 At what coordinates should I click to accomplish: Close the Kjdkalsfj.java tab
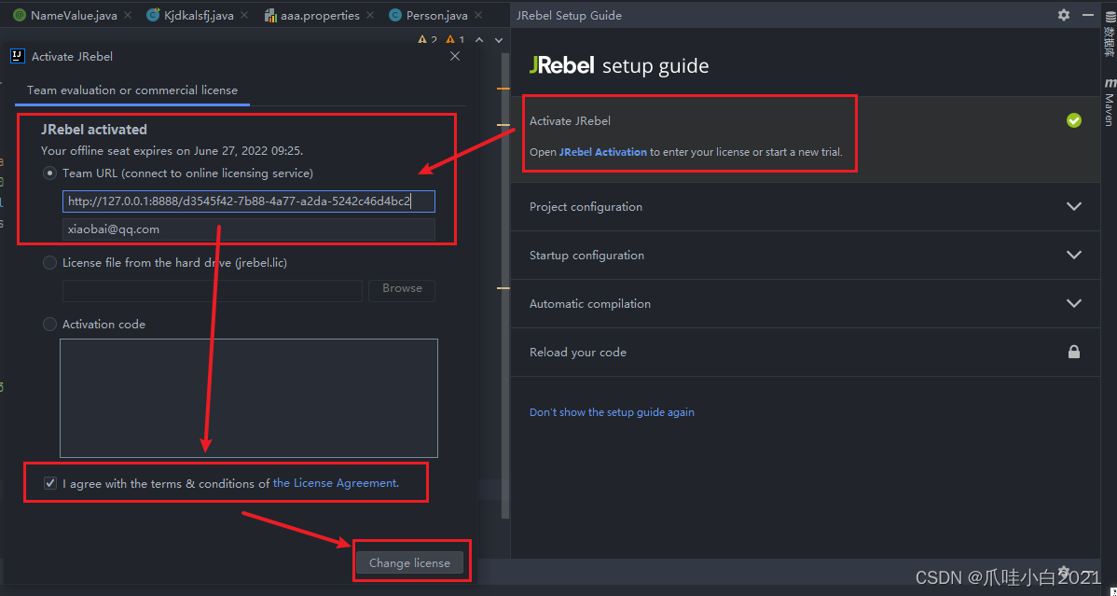[244, 15]
